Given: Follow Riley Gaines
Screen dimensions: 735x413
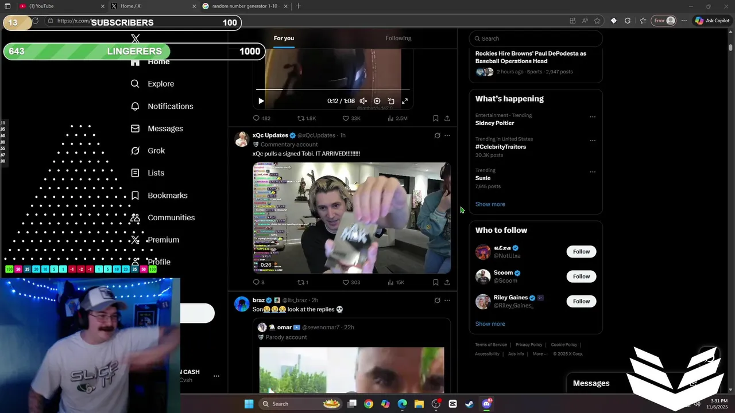Looking at the screenshot, I should (x=581, y=301).
